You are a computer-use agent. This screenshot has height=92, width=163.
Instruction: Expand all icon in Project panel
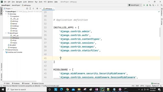click(x=30, y=8)
